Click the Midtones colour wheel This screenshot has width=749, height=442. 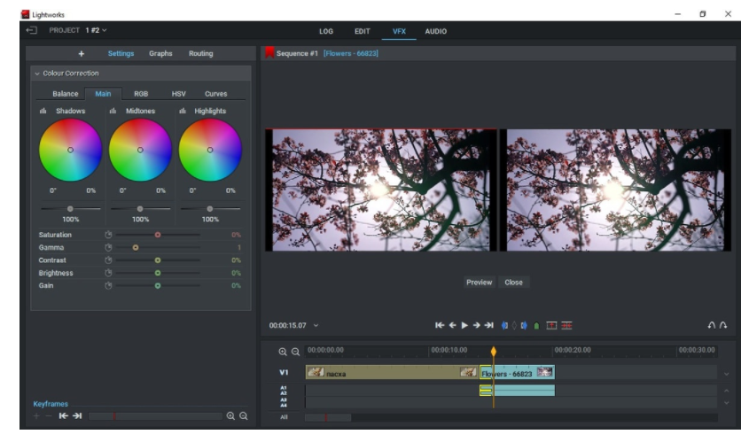140,150
